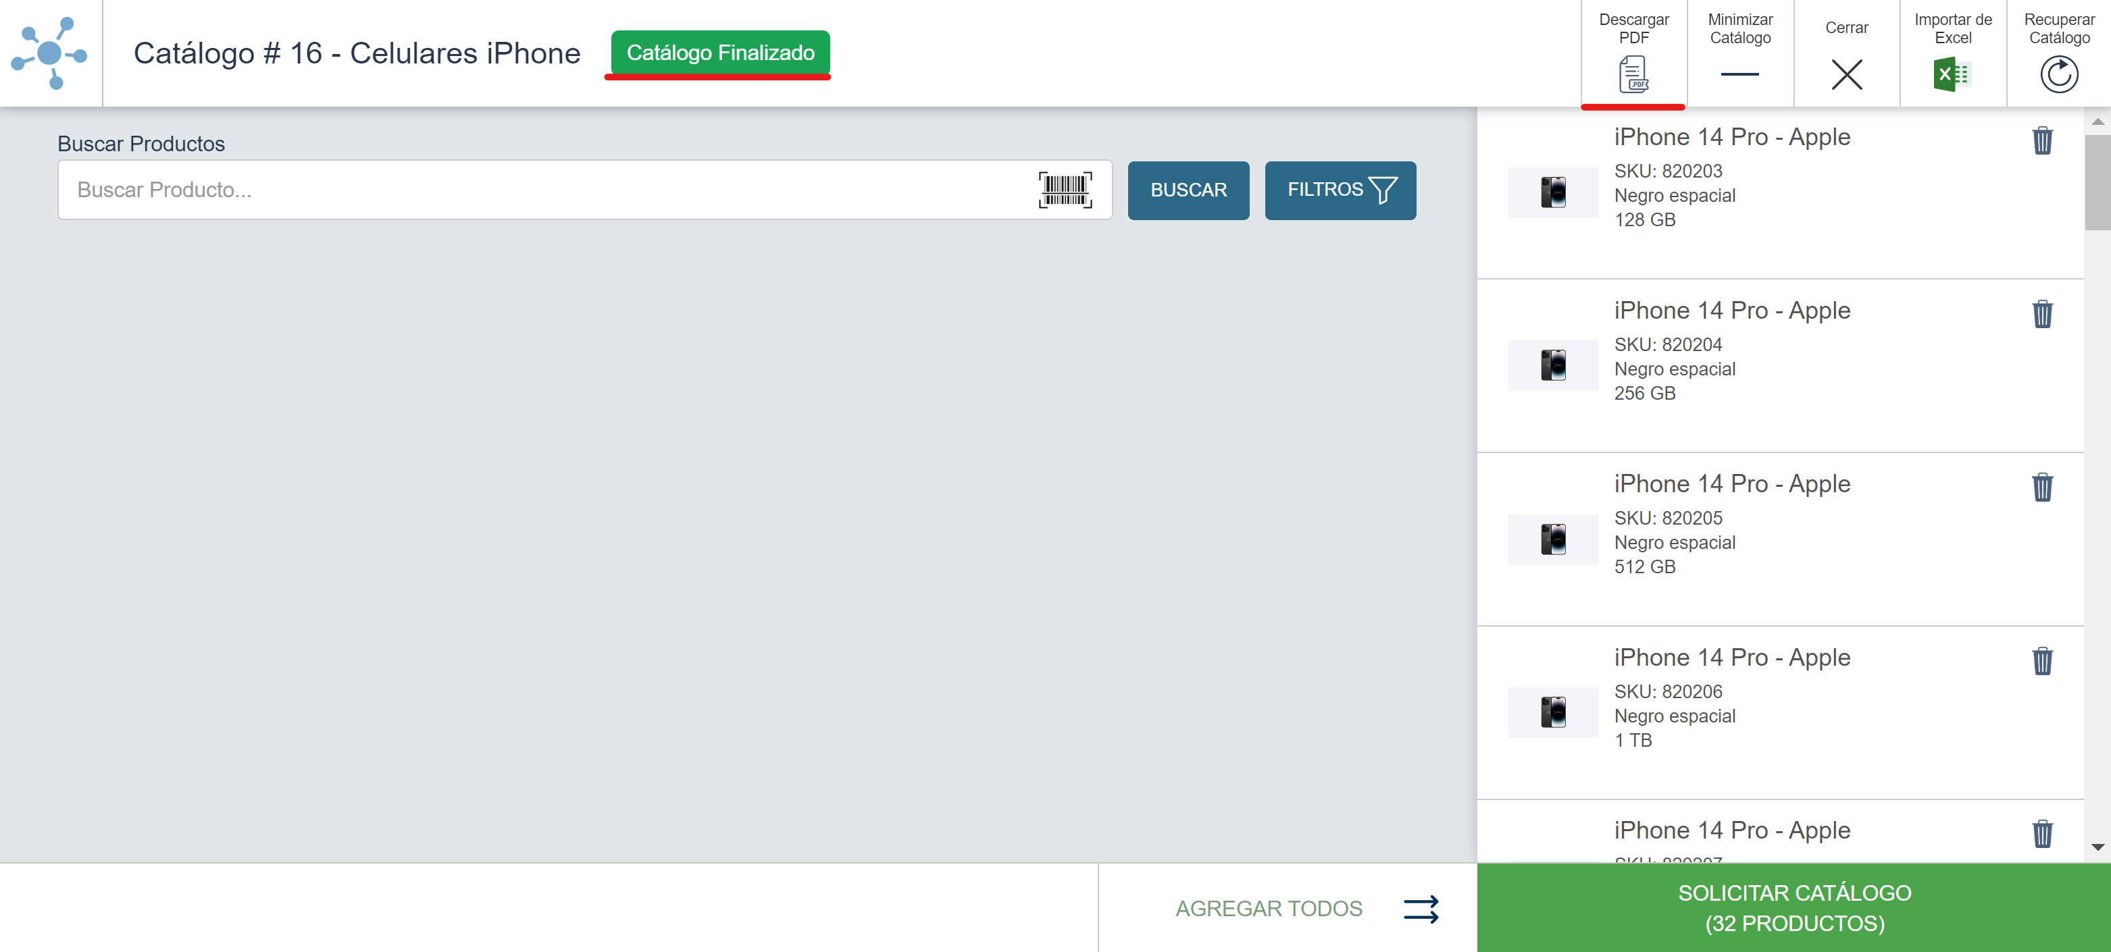Click the product list scroll-down arrow
The width and height of the screenshot is (2111, 952).
pyautogui.click(x=2097, y=847)
